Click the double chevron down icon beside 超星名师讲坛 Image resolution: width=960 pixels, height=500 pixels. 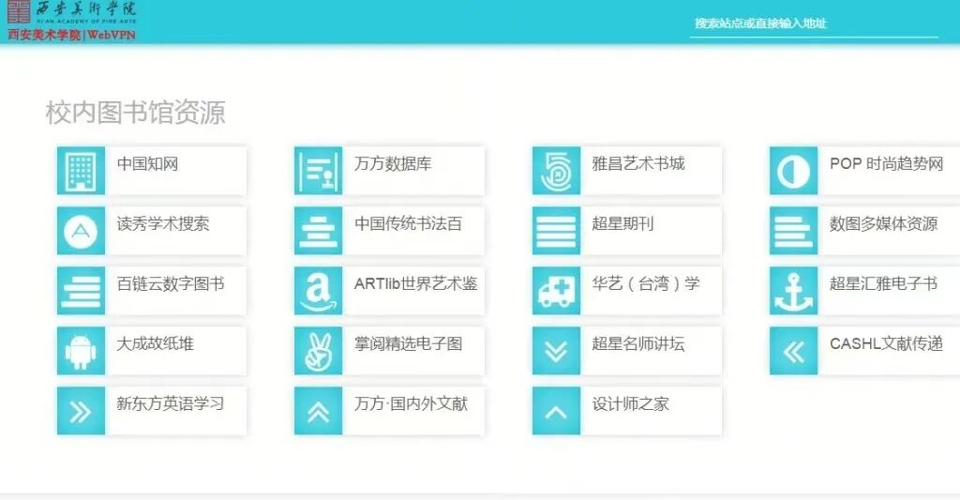click(556, 351)
